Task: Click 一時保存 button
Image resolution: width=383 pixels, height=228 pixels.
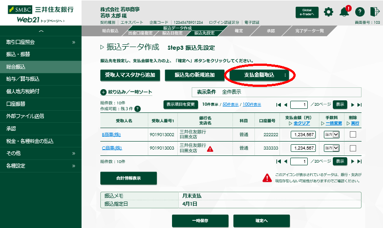Action: (200, 221)
